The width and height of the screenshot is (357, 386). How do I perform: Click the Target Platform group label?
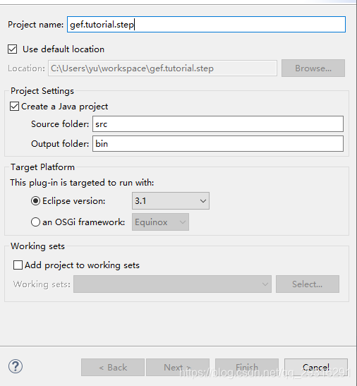pyautogui.click(x=42, y=167)
